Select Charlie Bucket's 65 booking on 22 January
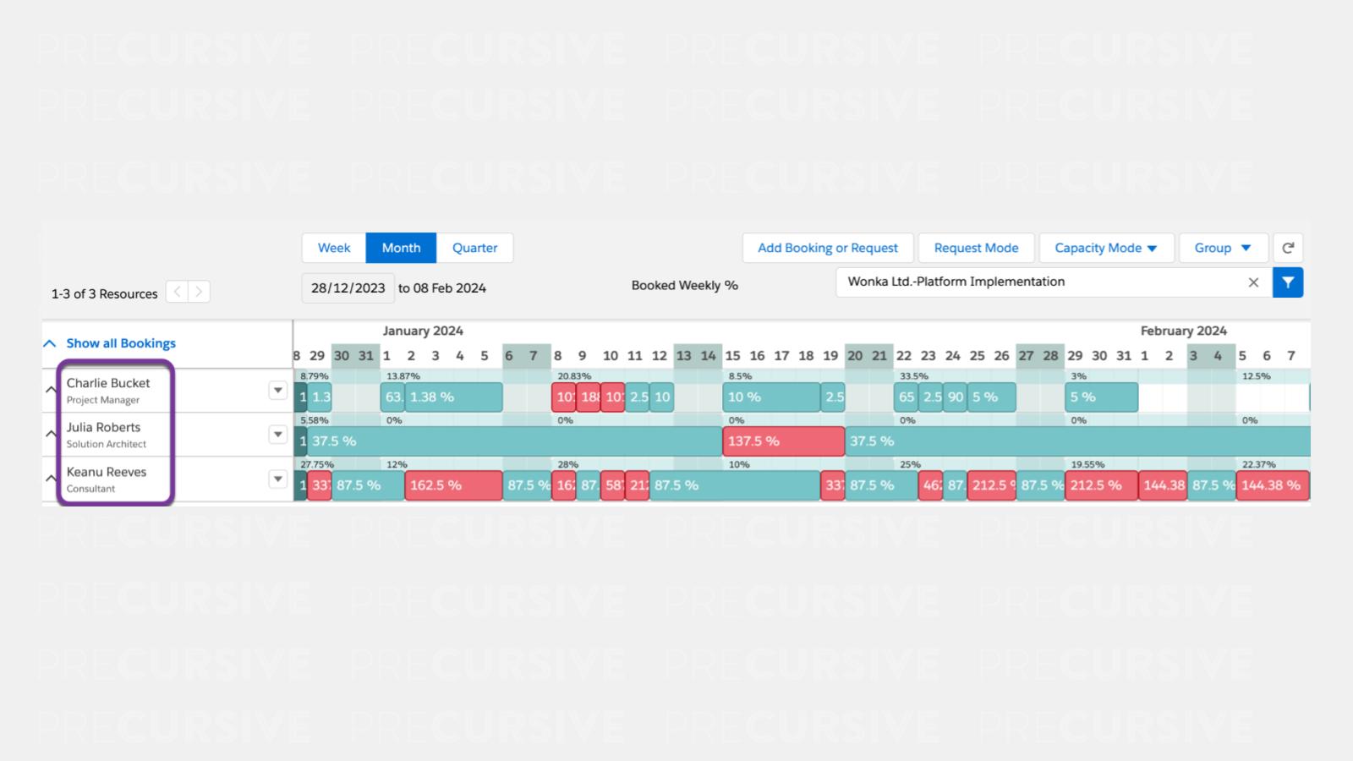The image size is (1353, 761). click(x=907, y=397)
